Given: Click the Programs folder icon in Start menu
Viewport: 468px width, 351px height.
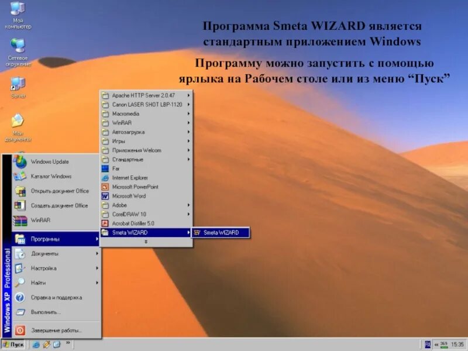Looking at the screenshot, I should coord(20,239).
